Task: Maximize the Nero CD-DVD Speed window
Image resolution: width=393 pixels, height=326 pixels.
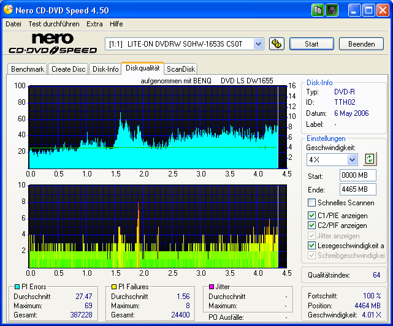Action: point(368,10)
